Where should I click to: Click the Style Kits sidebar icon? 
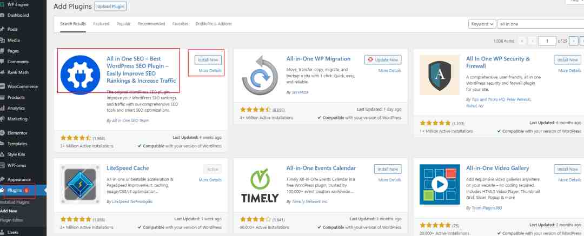pyautogui.click(x=3, y=154)
